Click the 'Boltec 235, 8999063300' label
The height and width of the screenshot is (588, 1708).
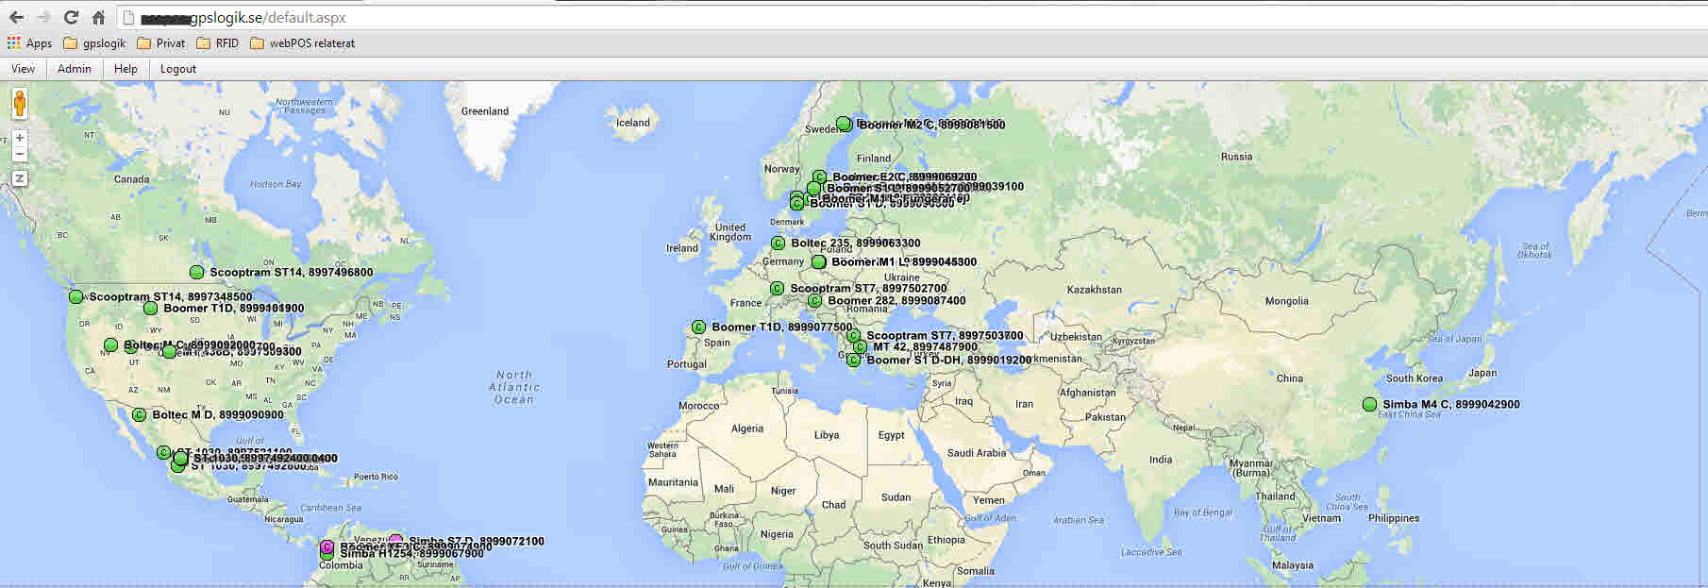856,243
